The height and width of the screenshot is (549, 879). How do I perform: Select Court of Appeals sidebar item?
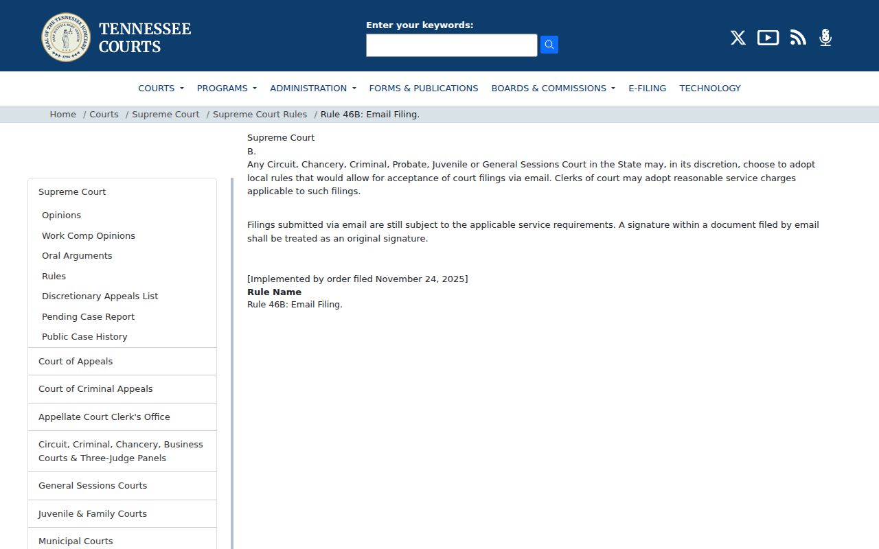click(122, 362)
